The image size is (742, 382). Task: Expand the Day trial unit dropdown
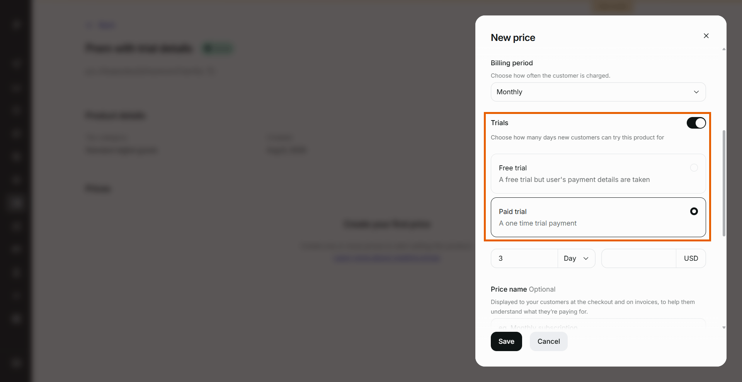[x=576, y=258]
